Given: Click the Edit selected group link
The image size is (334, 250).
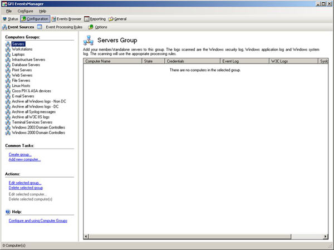Looking at the screenshot, I should tap(25, 183).
